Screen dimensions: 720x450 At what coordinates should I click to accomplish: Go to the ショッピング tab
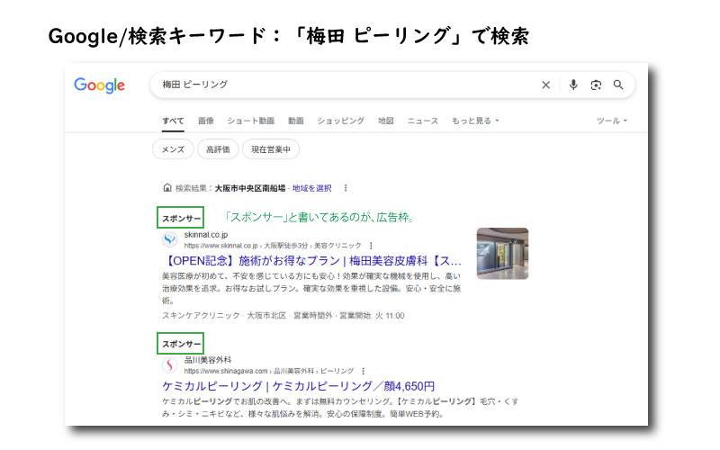341,121
